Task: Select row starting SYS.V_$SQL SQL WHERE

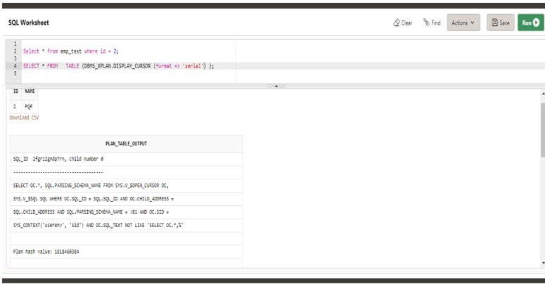Action: tap(126, 198)
